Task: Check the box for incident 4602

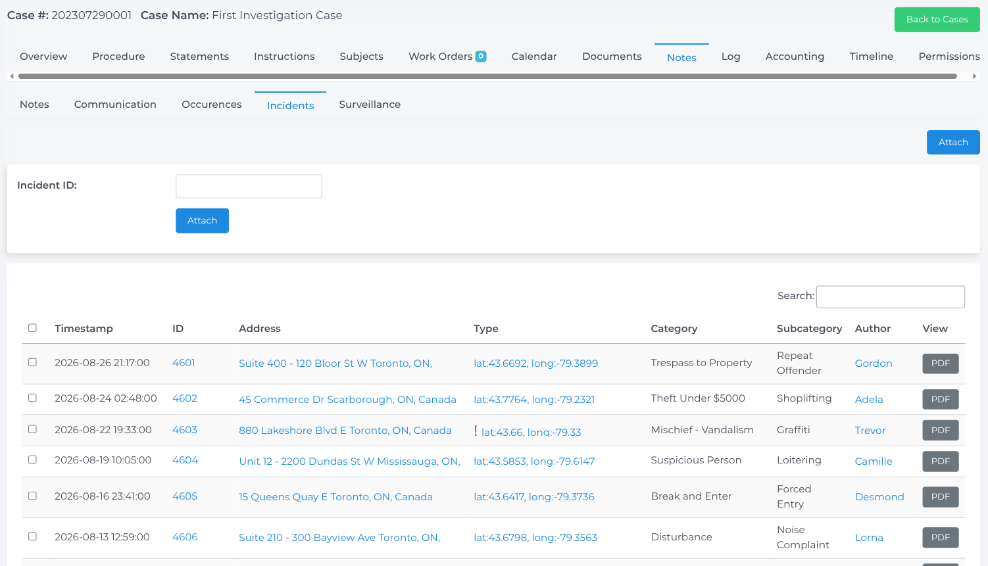Action: click(32, 398)
